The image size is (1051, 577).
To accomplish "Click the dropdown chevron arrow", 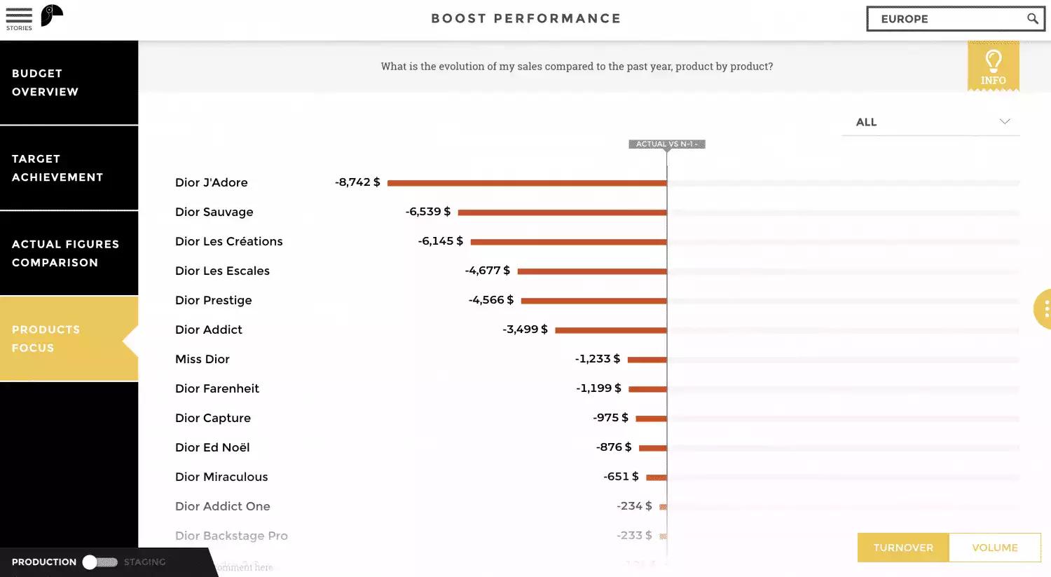I will pyautogui.click(x=1005, y=121).
